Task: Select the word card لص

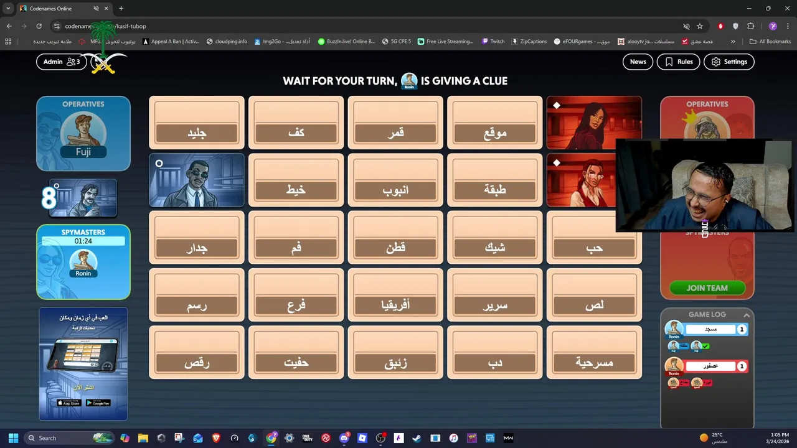Action: click(594, 295)
